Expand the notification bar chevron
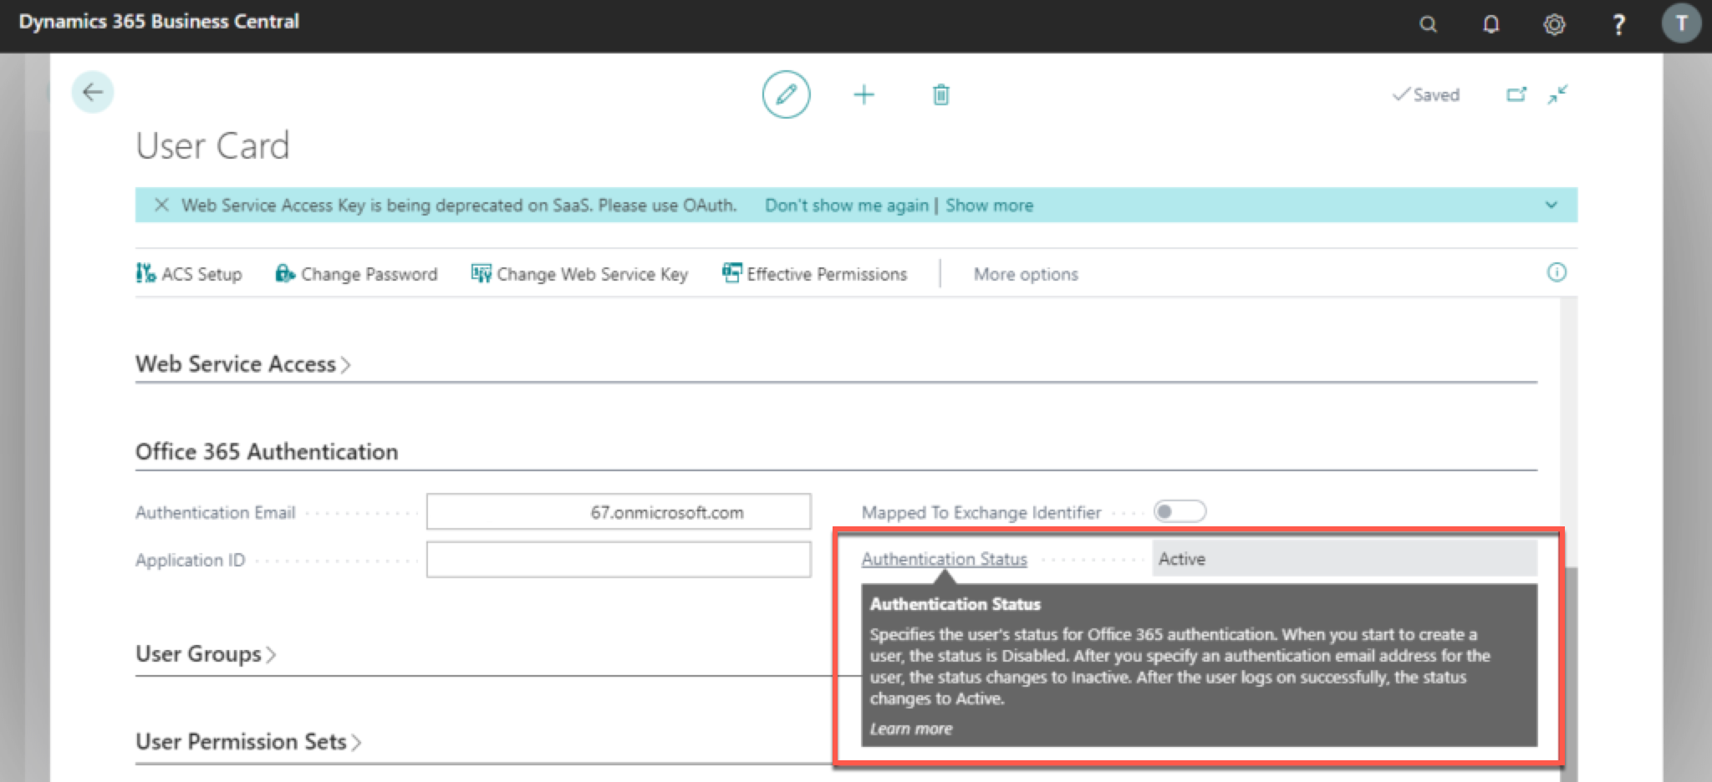Screen dimensions: 1712x782 (x=1551, y=205)
